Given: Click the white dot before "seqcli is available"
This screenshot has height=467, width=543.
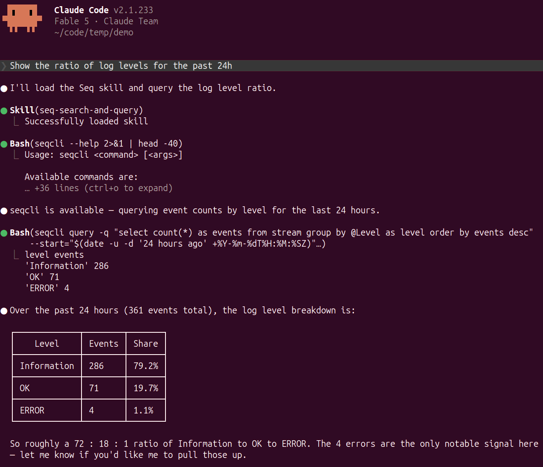Looking at the screenshot, I should 4,211.
